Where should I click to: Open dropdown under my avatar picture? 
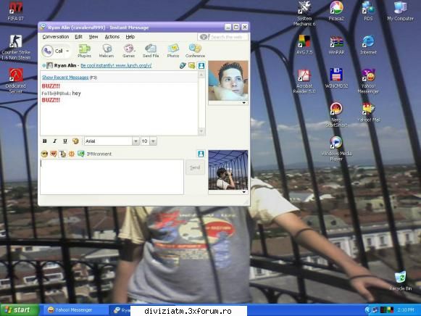point(243,192)
